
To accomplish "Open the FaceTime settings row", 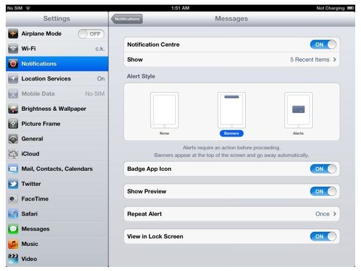I will [57, 199].
